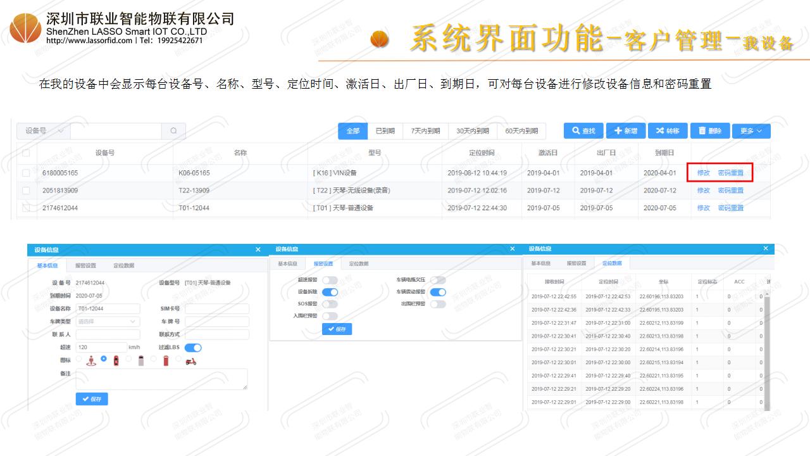Switch to the 7天内到期 filter tab
The image size is (810, 456).
(x=425, y=131)
